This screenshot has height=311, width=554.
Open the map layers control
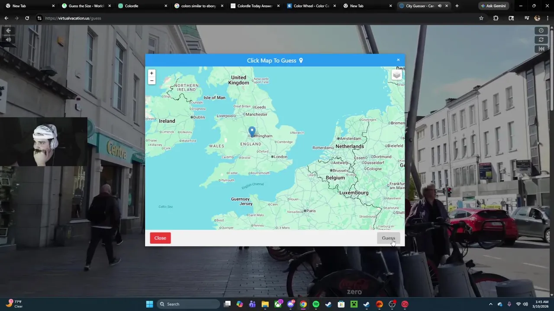click(x=396, y=75)
